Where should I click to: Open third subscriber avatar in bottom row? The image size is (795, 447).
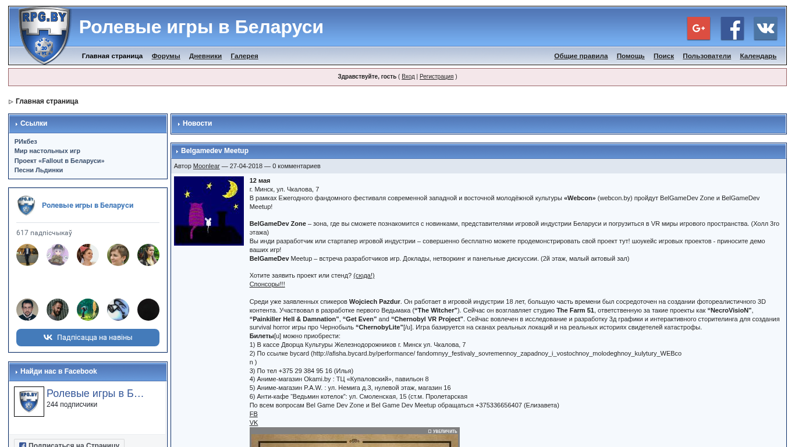click(88, 310)
